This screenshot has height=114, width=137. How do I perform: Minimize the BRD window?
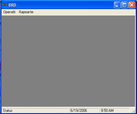point(117,5)
